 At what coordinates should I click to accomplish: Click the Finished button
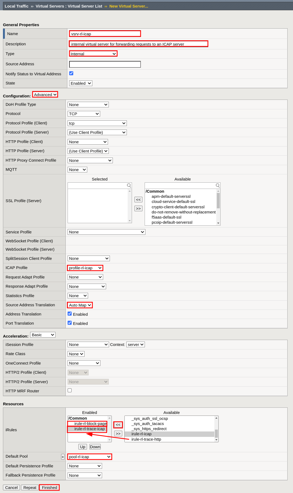click(x=49, y=488)
